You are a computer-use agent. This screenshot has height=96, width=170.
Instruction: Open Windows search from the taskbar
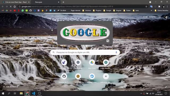(9, 93)
